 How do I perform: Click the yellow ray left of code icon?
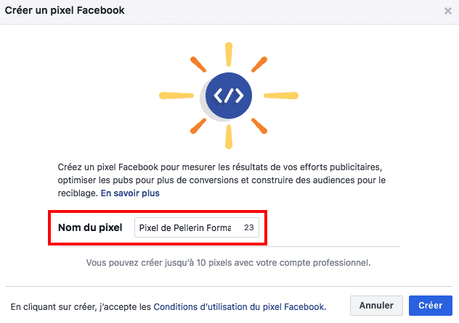[x=173, y=94]
